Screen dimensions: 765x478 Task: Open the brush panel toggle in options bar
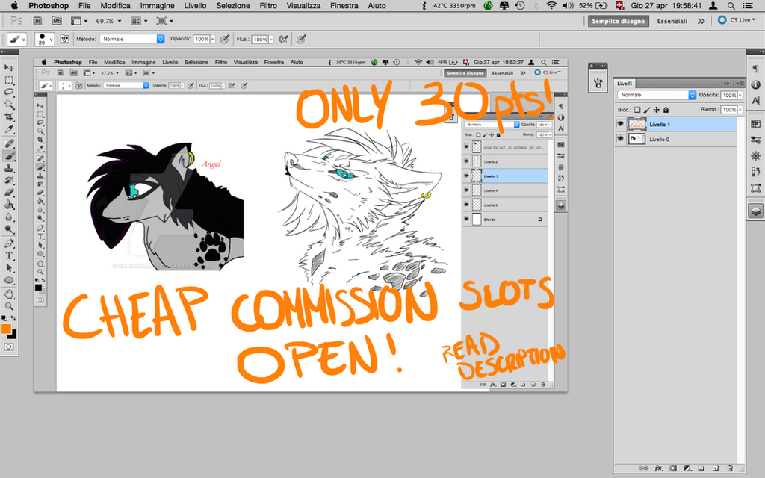[x=65, y=39]
